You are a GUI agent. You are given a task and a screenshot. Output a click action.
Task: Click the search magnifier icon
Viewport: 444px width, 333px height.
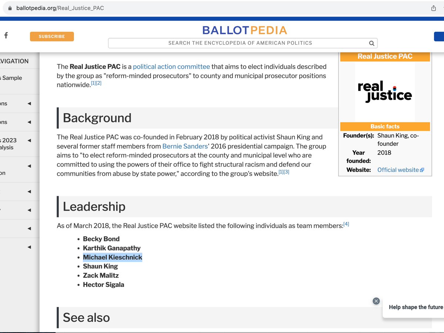(371, 43)
